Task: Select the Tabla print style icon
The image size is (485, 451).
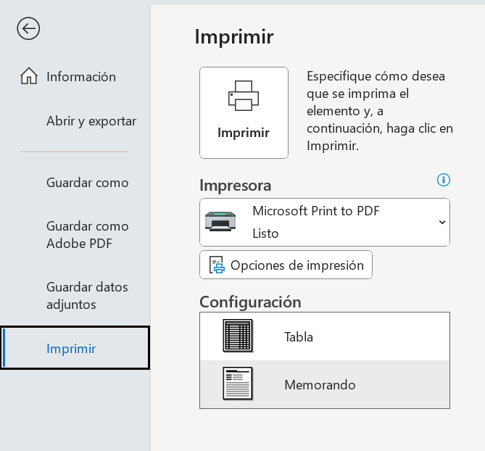Action: click(x=237, y=336)
